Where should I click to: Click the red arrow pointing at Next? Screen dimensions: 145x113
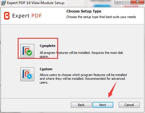coord(112,89)
